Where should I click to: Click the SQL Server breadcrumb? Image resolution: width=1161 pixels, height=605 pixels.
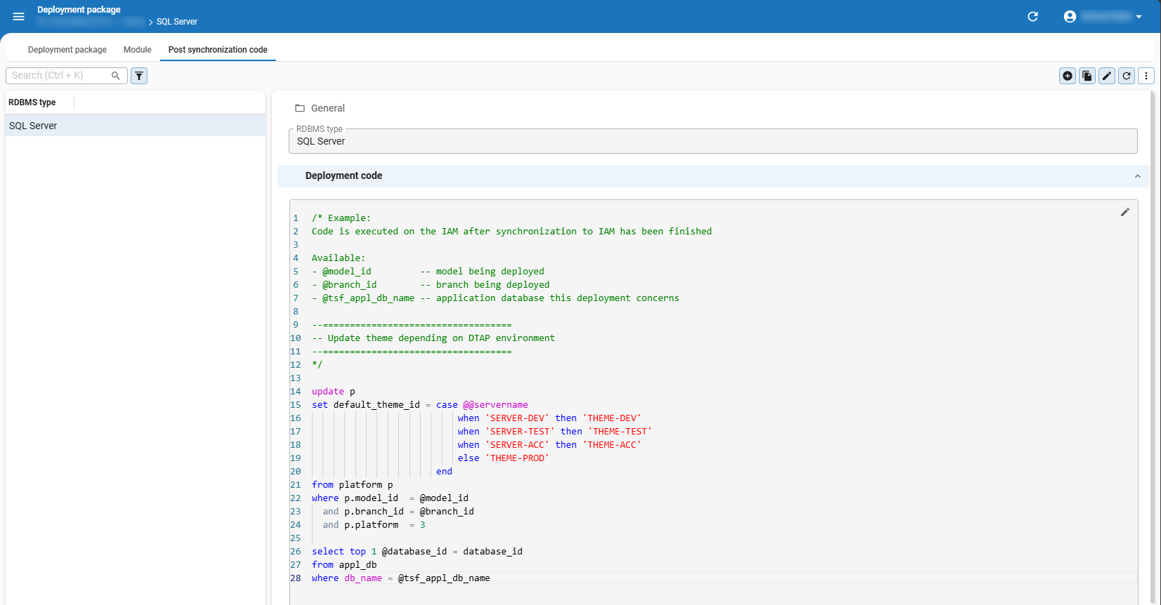click(x=177, y=22)
